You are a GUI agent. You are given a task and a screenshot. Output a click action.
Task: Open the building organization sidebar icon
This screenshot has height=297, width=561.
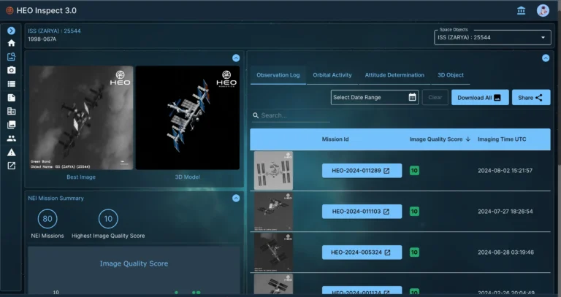click(x=11, y=111)
